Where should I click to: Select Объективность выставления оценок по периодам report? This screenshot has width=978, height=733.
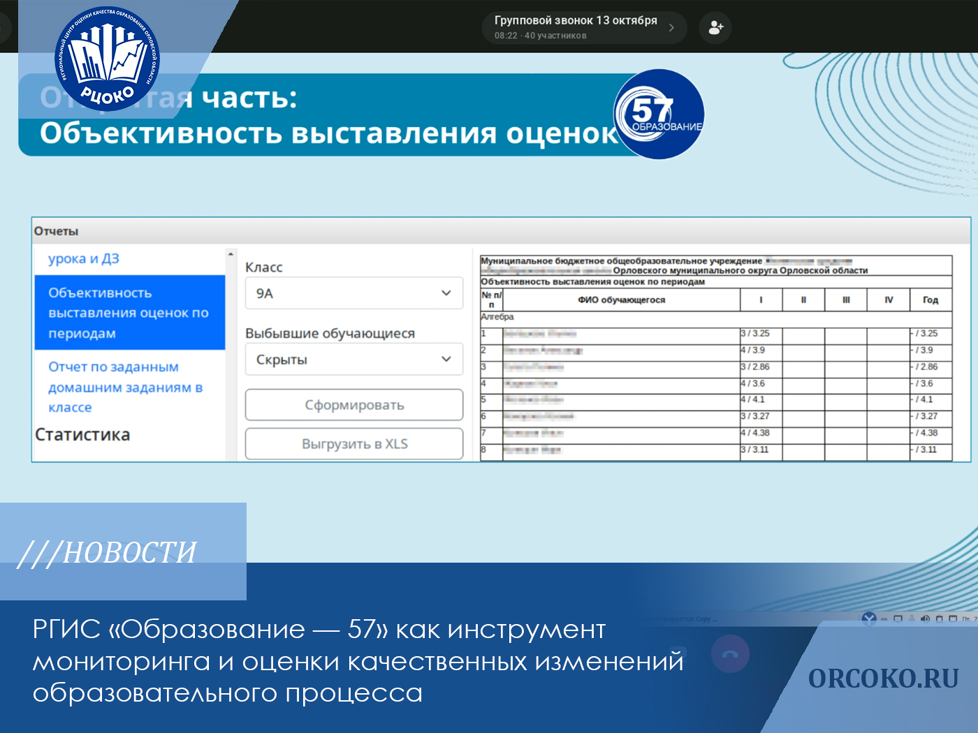tap(129, 313)
